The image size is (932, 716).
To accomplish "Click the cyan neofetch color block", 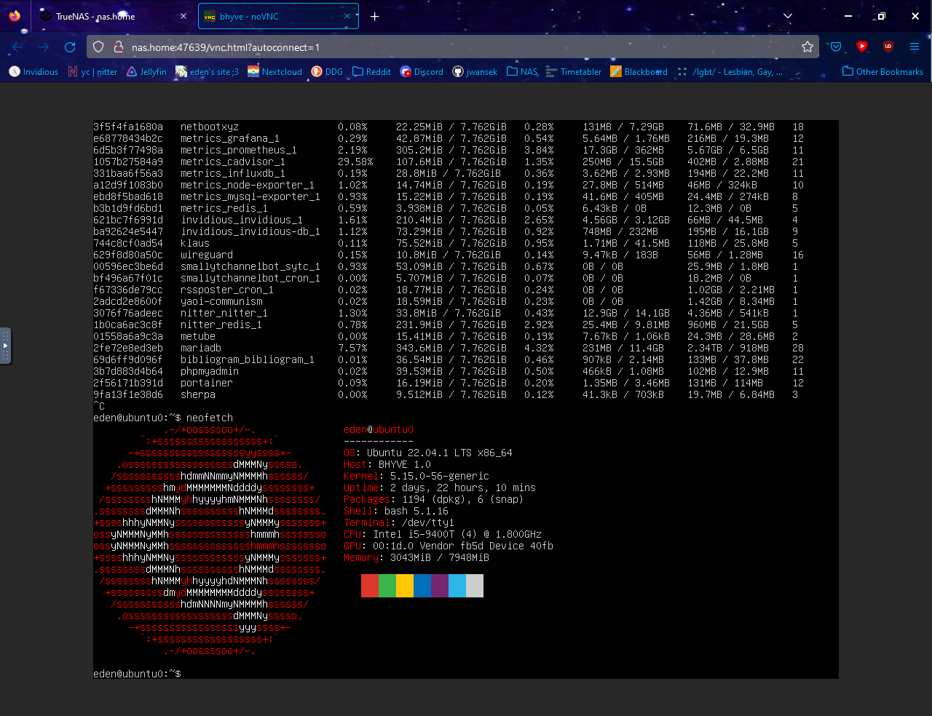I will [x=457, y=586].
